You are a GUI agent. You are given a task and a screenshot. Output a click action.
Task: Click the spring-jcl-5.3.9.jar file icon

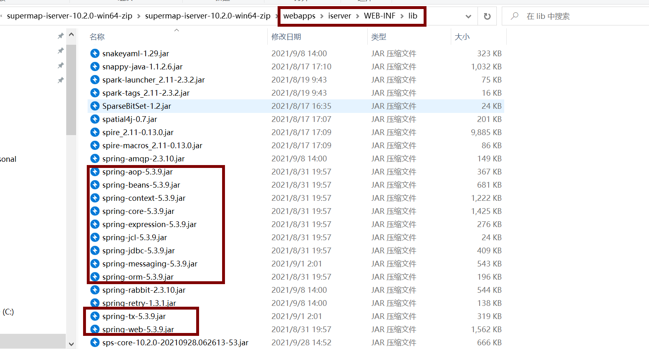click(x=95, y=237)
